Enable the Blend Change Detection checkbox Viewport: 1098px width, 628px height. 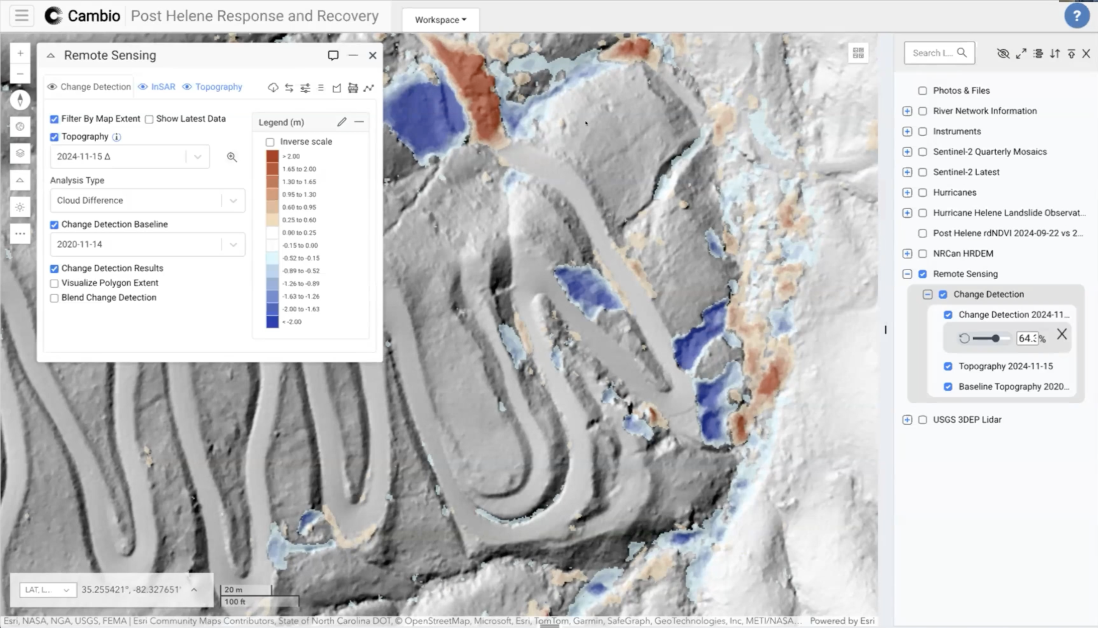pos(54,298)
